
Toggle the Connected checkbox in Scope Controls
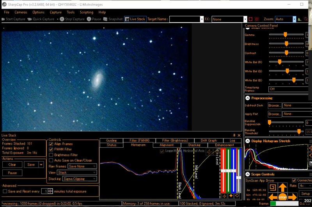(x=294, y=180)
